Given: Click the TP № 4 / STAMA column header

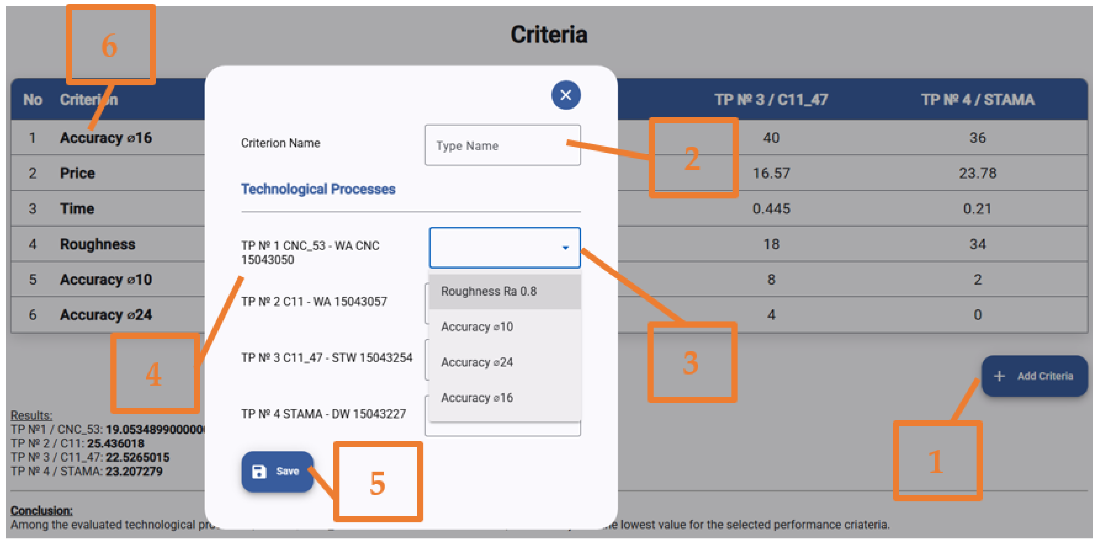Looking at the screenshot, I should 978,100.
